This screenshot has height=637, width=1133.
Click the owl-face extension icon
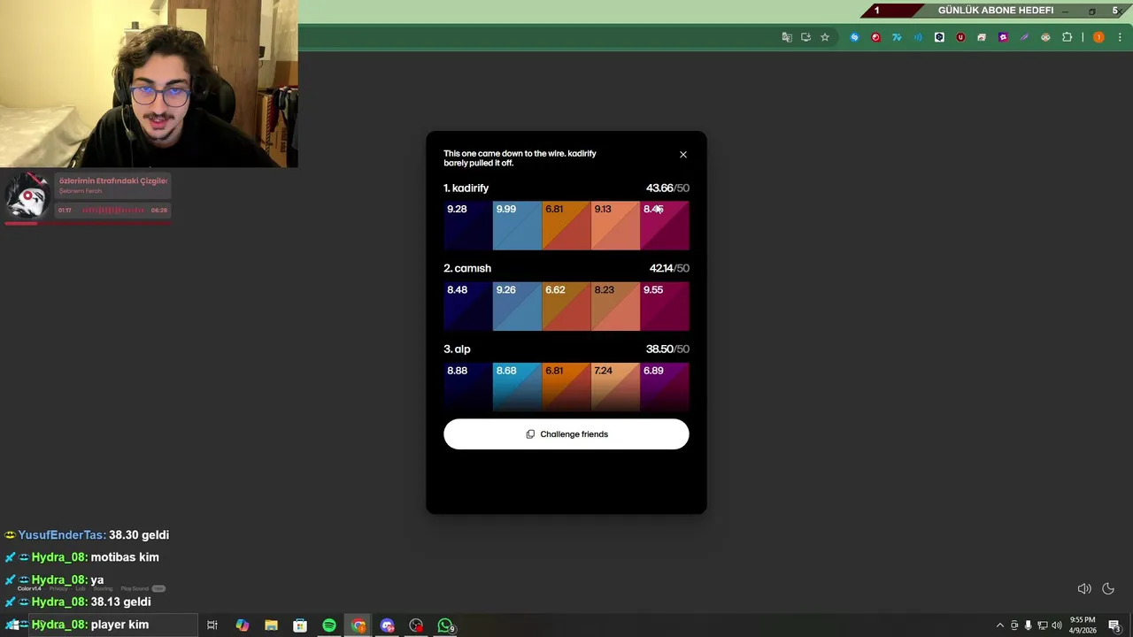[1045, 37]
